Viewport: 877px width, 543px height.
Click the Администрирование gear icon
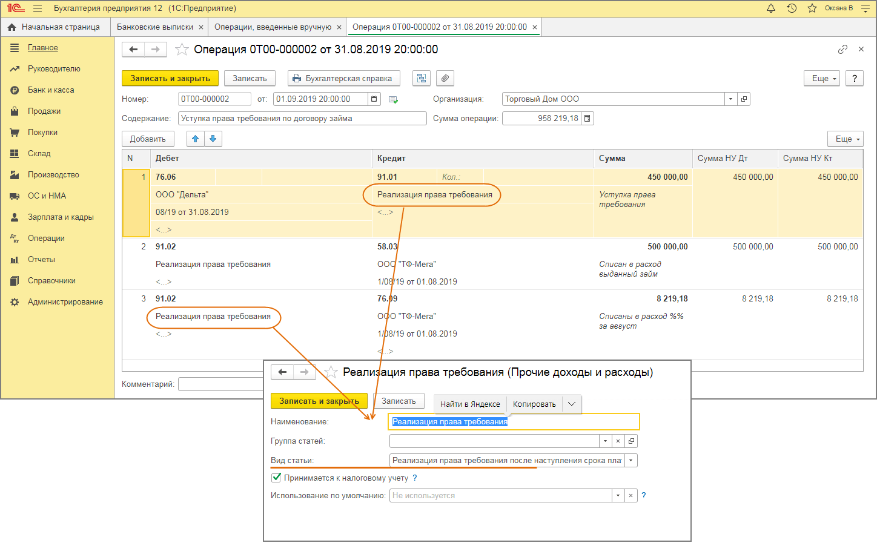pos(15,302)
